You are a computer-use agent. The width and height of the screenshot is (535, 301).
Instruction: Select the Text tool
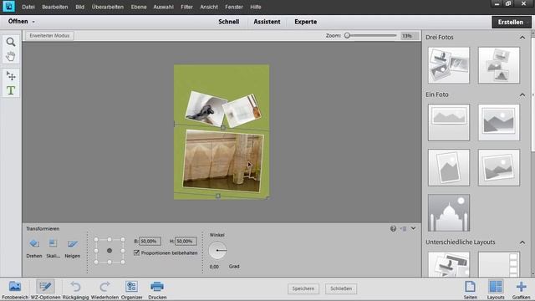(x=11, y=90)
